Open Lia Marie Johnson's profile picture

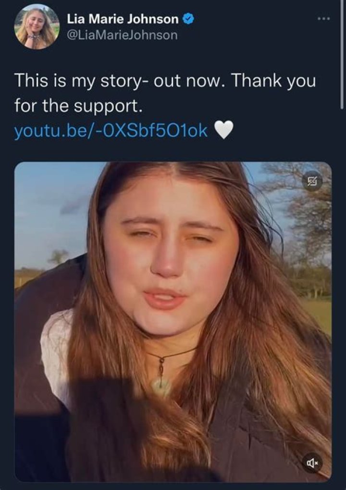(x=37, y=26)
